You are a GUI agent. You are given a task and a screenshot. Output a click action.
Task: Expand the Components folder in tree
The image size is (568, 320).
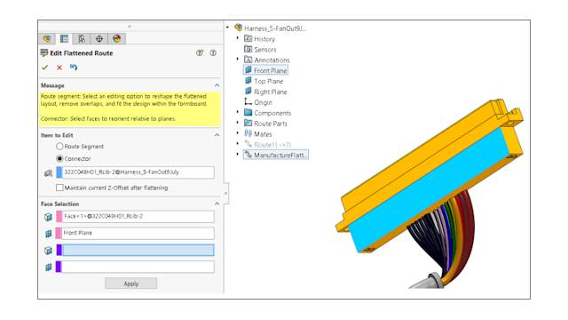tap(238, 113)
